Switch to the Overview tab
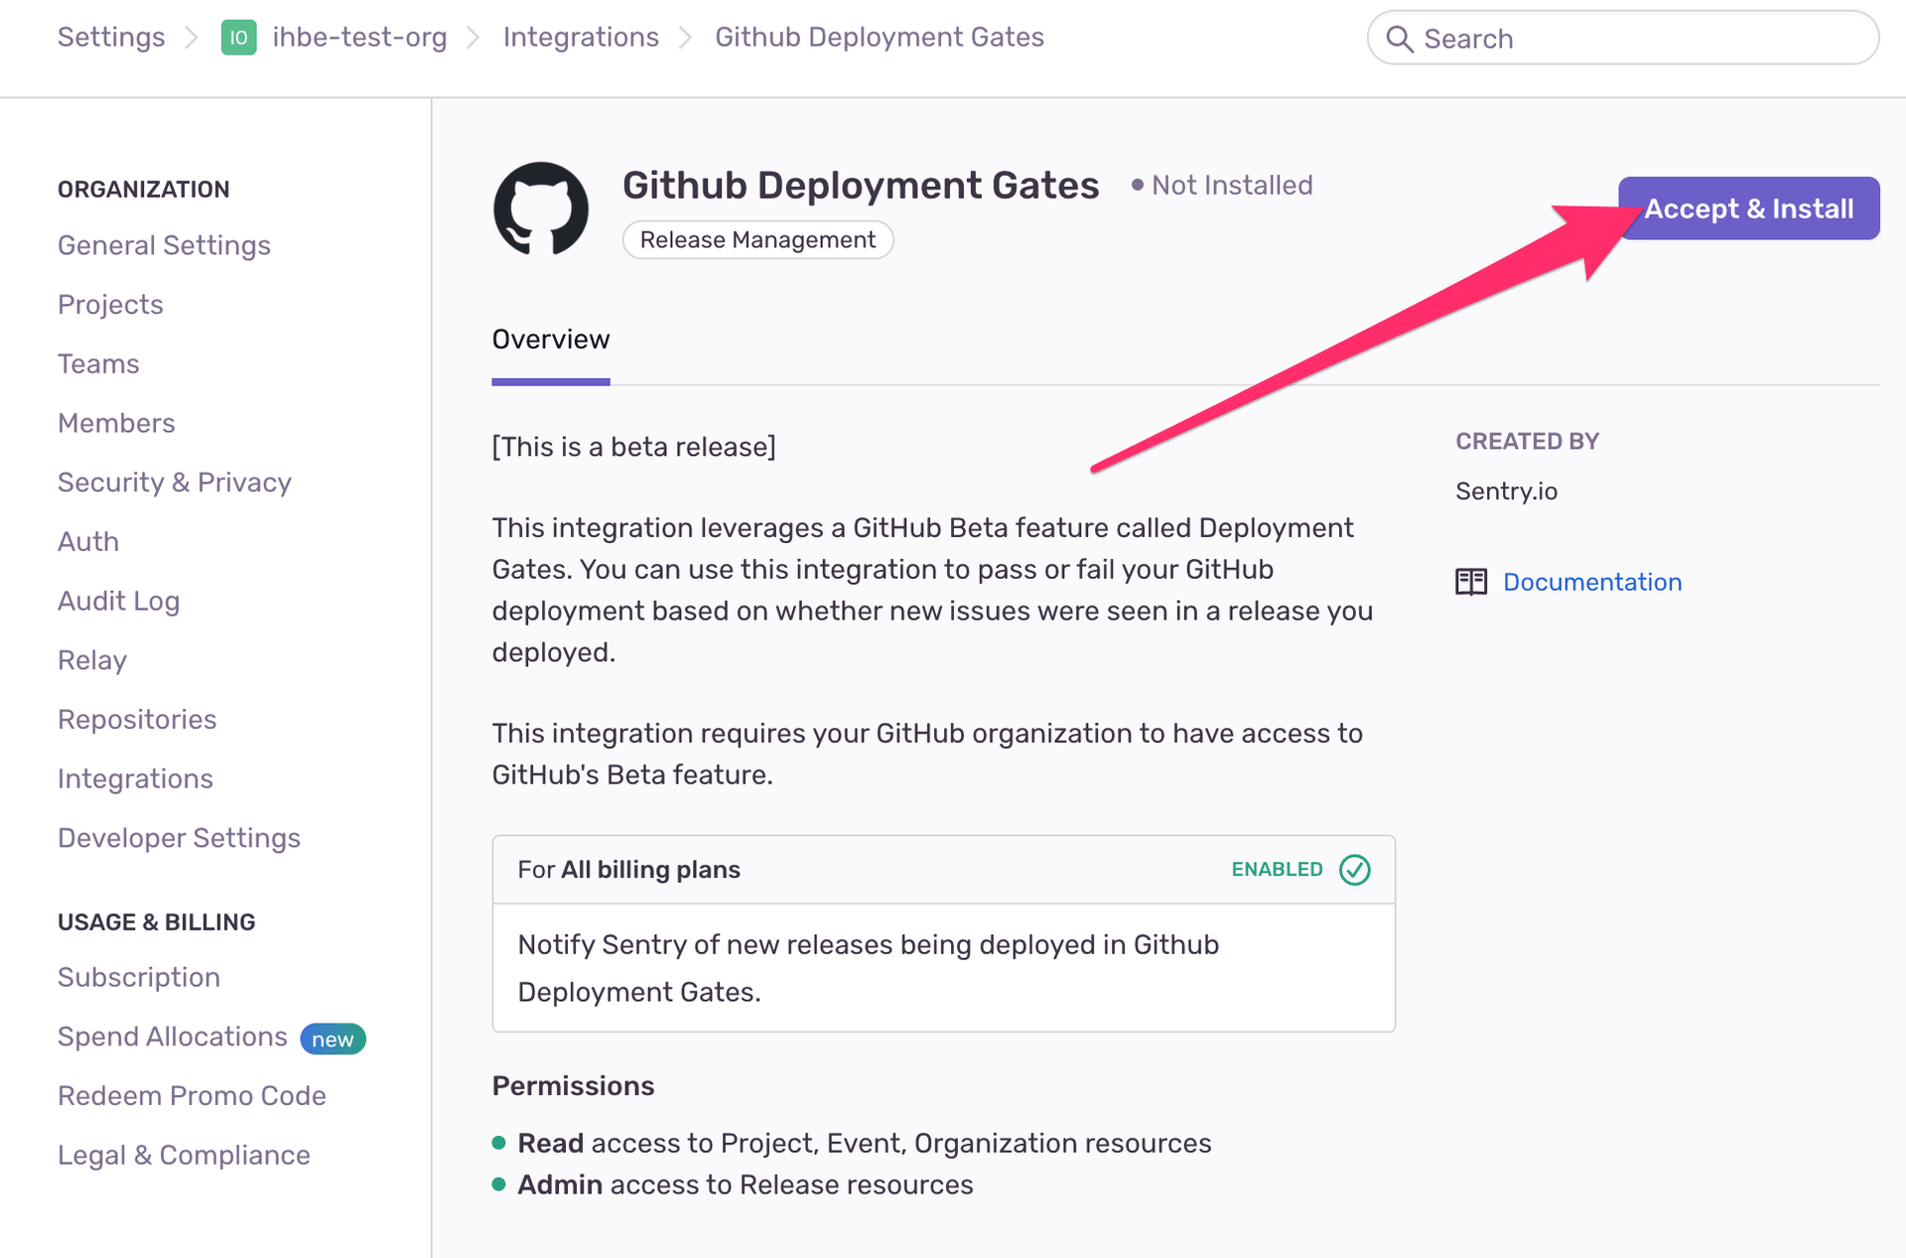This screenshot has height=1258, width=1906. [551, 340]
